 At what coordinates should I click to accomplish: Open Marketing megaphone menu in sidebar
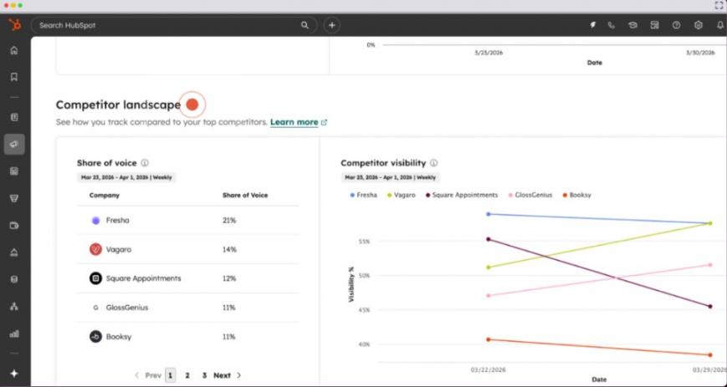click(14, 144)
